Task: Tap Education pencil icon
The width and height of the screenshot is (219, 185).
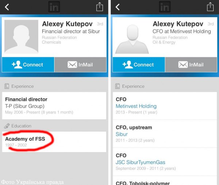Action: [x=7, y=126]
